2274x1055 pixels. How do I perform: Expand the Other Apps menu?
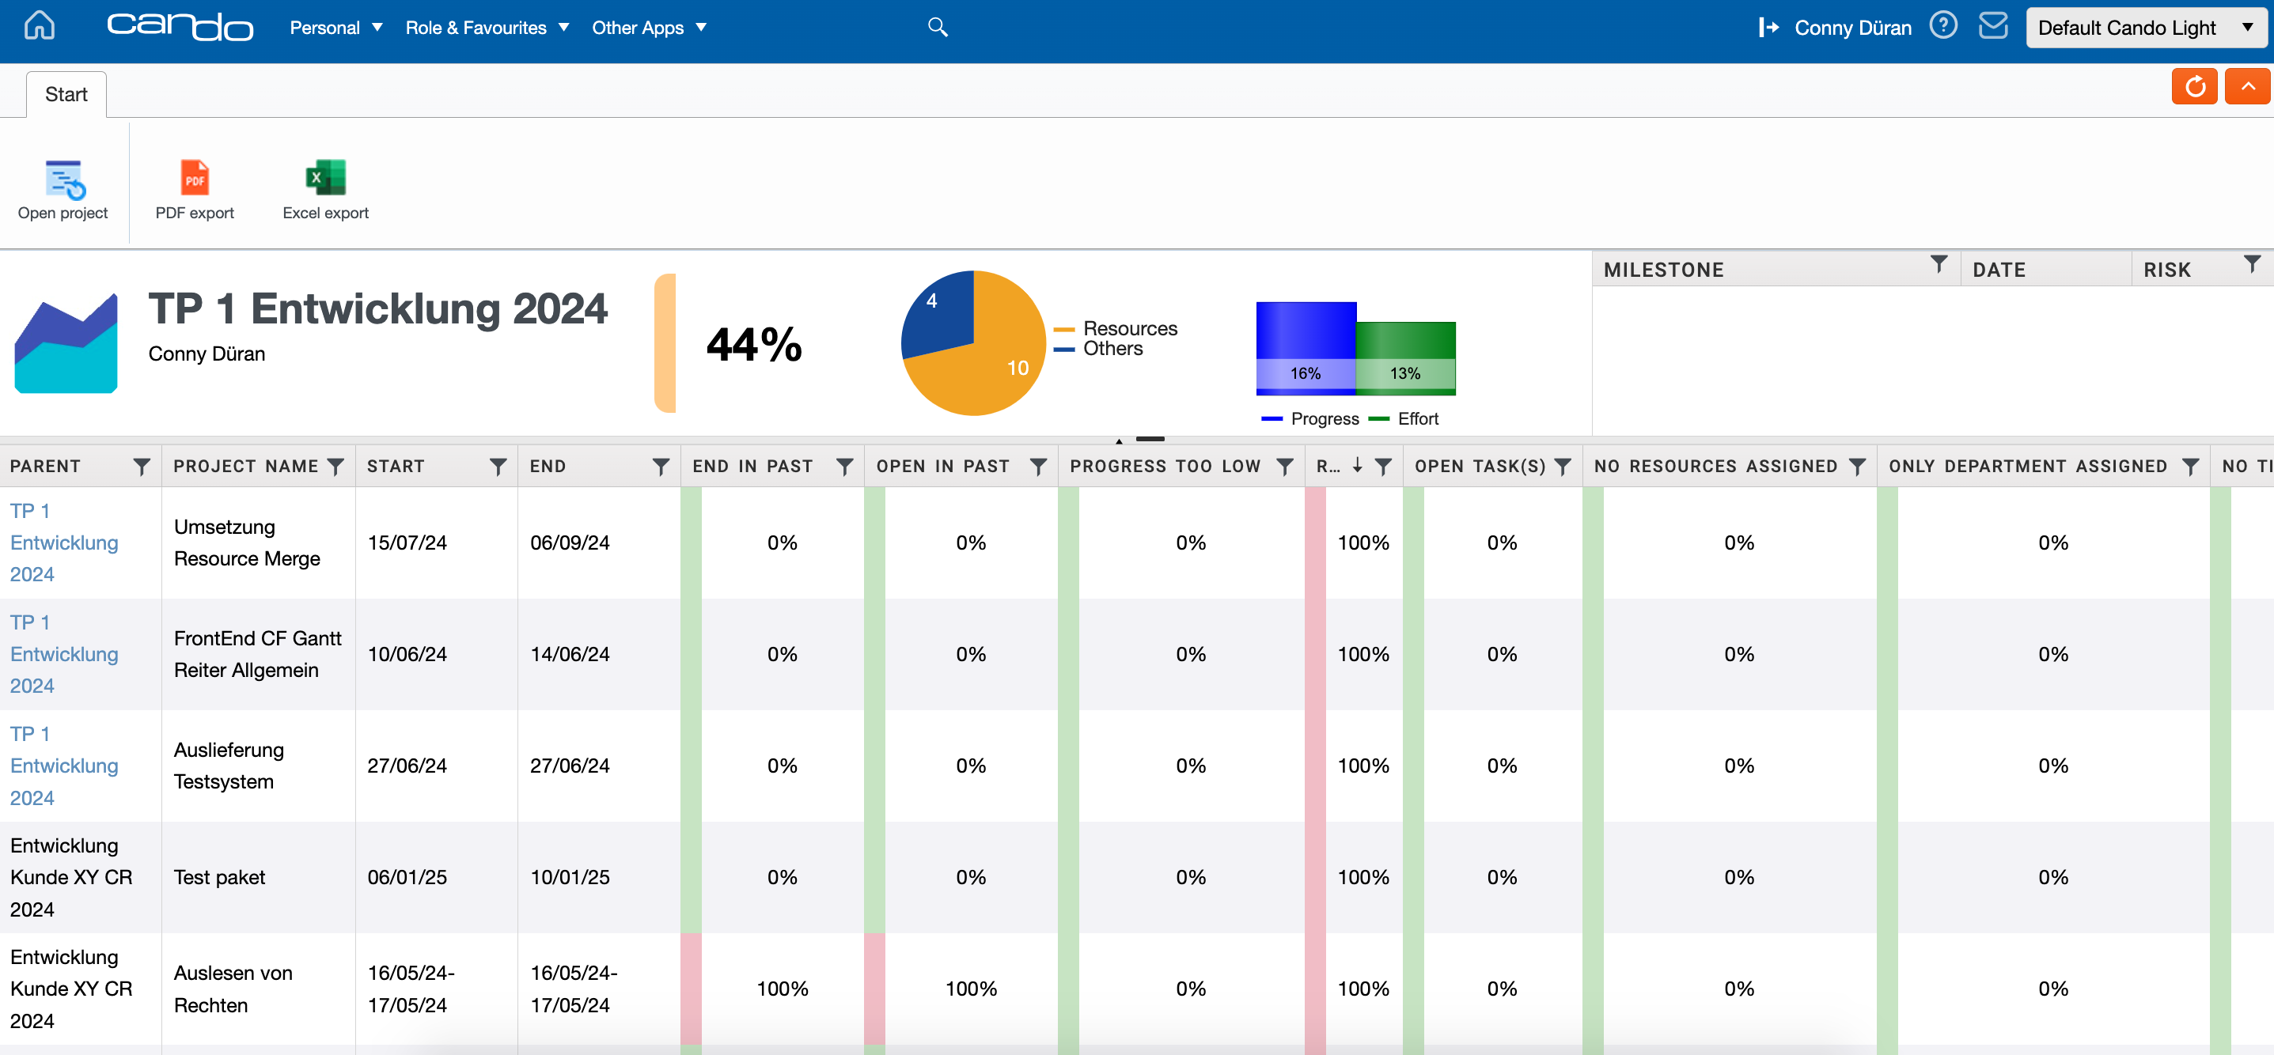click(651, 28)
